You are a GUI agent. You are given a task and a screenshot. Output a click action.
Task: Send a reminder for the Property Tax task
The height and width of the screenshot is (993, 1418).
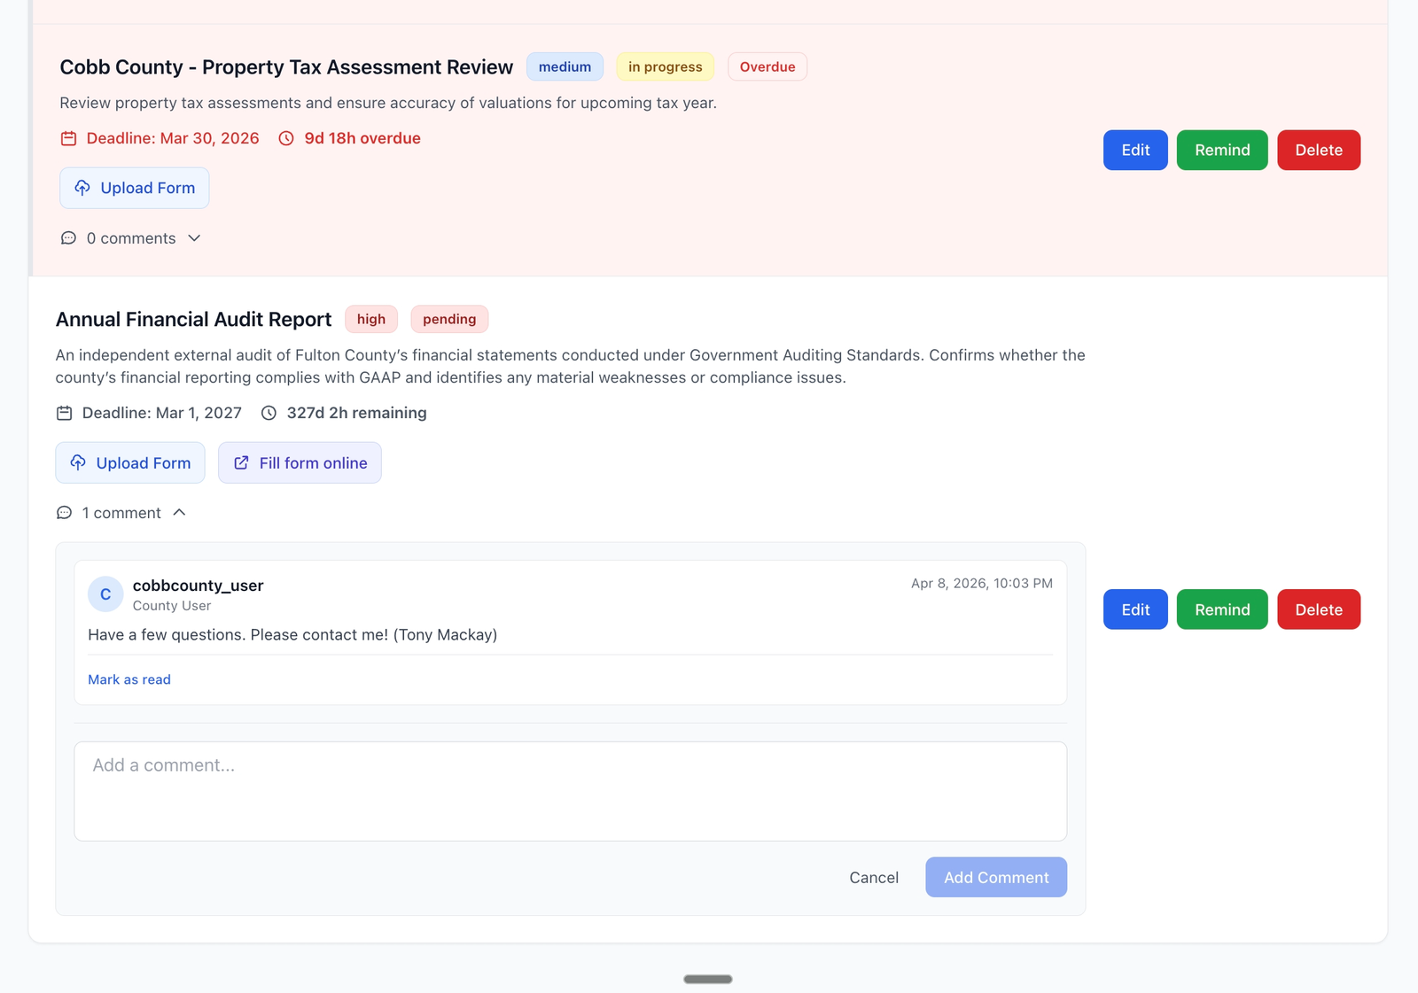pyautogui.click(x=1221, y=150)
